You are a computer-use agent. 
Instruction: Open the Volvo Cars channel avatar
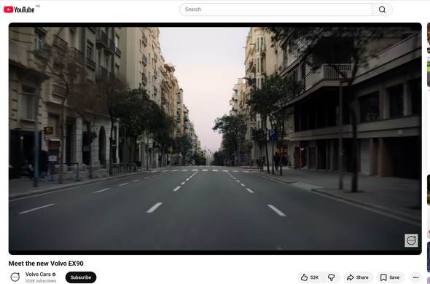coord(15,277)
